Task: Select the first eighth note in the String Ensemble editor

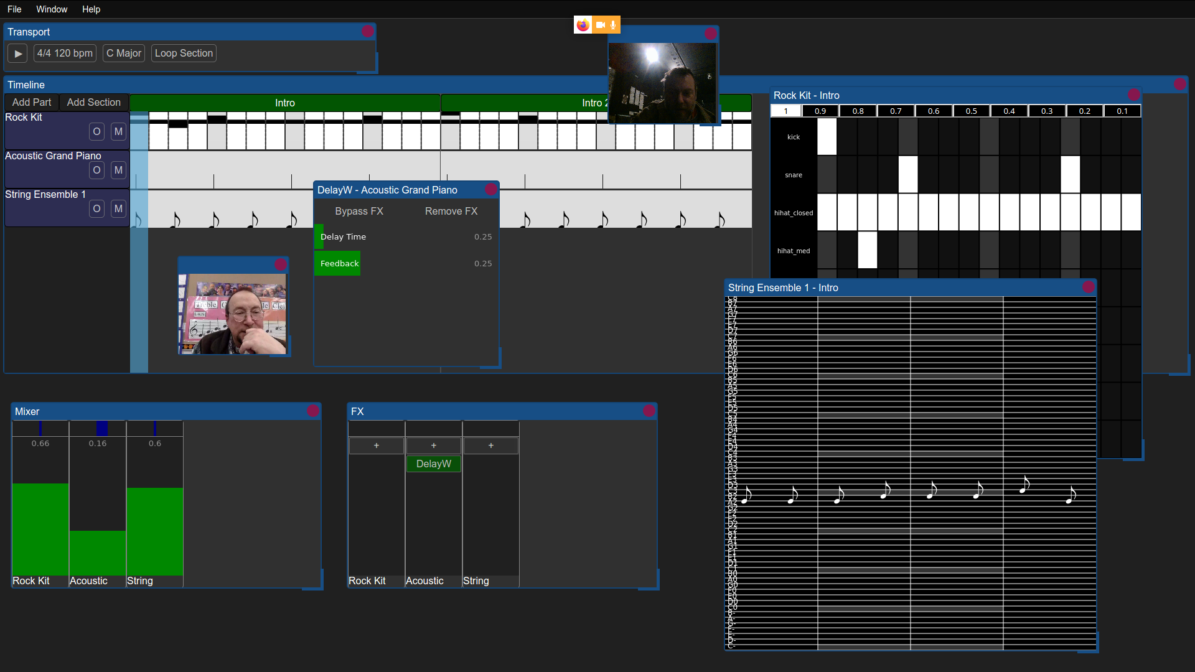Action: pos(747,495)
